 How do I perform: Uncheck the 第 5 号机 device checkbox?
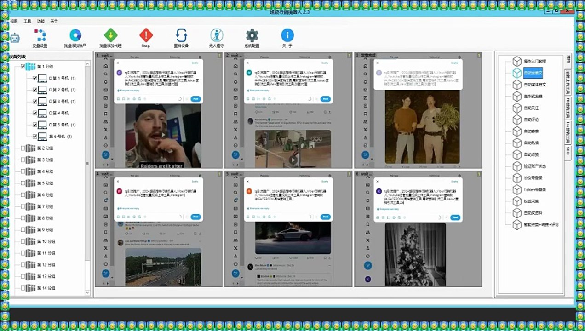coord(34,125)
